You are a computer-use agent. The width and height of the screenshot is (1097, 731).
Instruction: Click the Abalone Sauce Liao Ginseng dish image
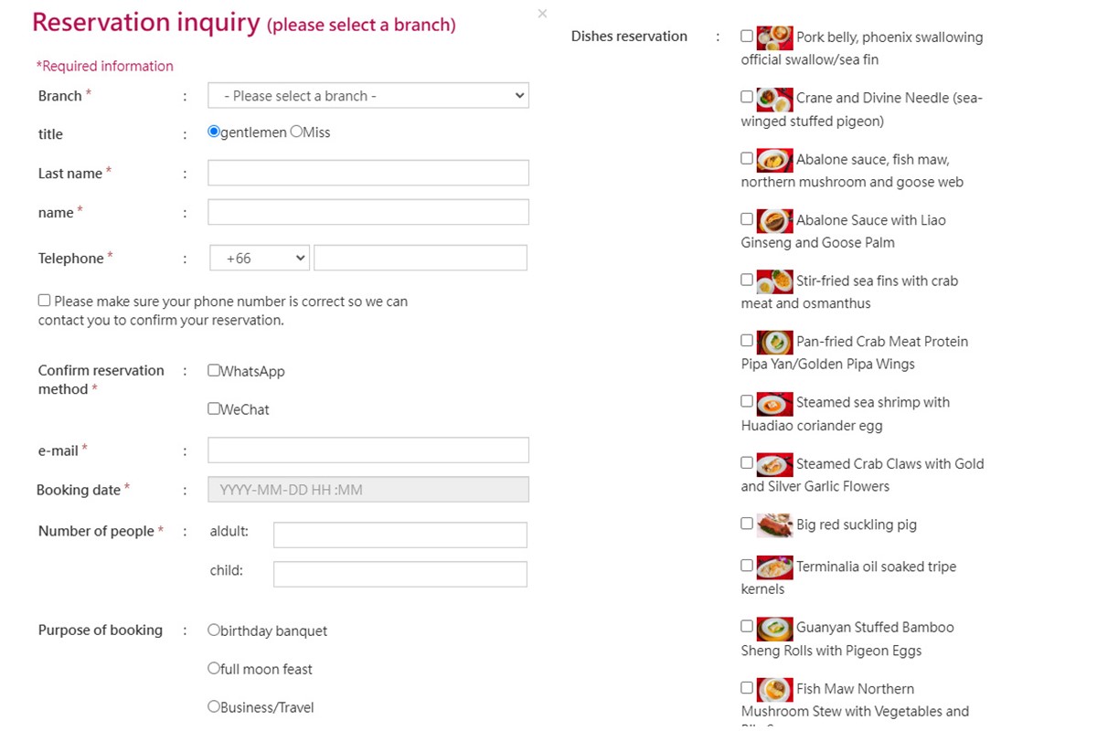click(x=774, y=220)
